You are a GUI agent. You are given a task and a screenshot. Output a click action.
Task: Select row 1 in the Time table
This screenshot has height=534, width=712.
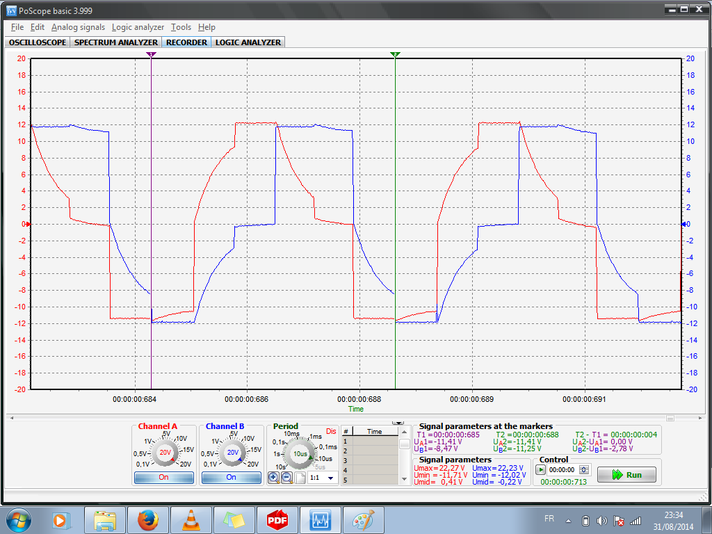371,441
